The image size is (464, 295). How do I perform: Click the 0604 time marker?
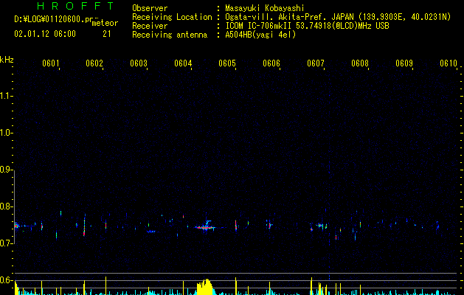(183, 63)
